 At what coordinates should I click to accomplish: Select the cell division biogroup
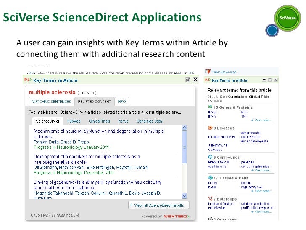(x=216, y=208)
